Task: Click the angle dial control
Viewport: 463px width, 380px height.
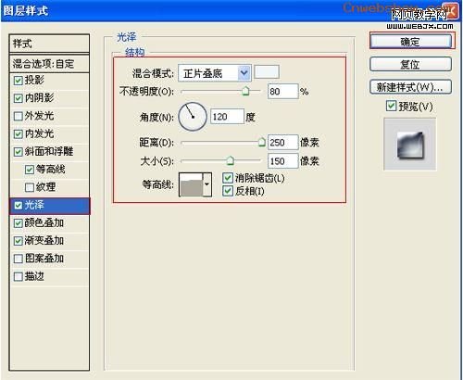Action: [193, 117]
